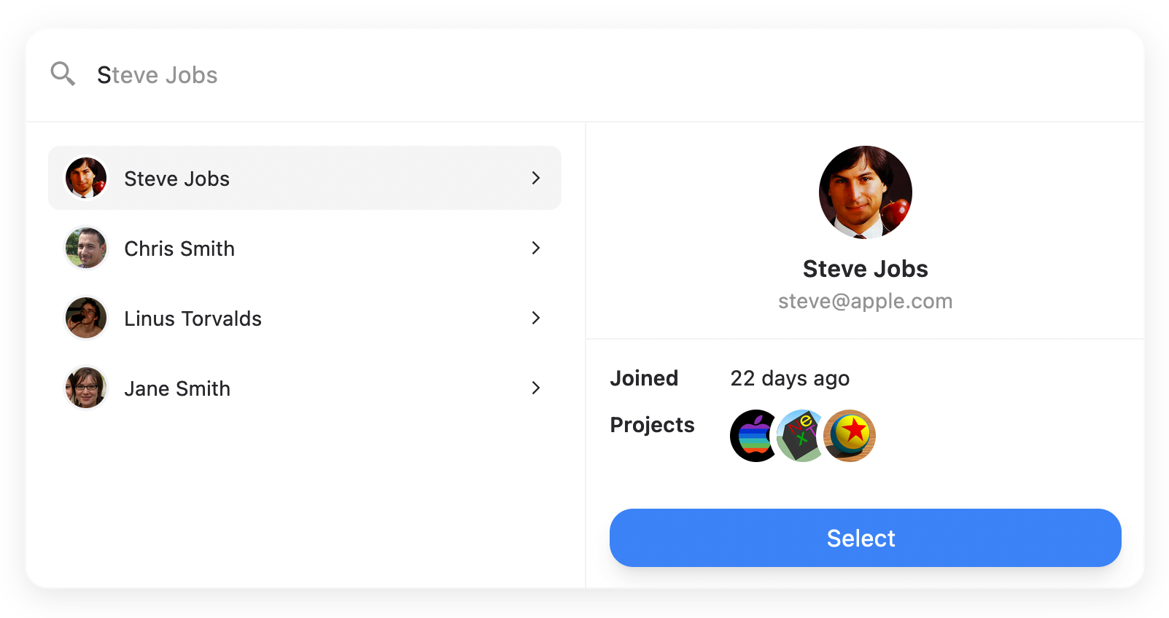Highlight the Steve Jobs list entry
Viewport: 1169px width, 618px height.
point(305,178)
